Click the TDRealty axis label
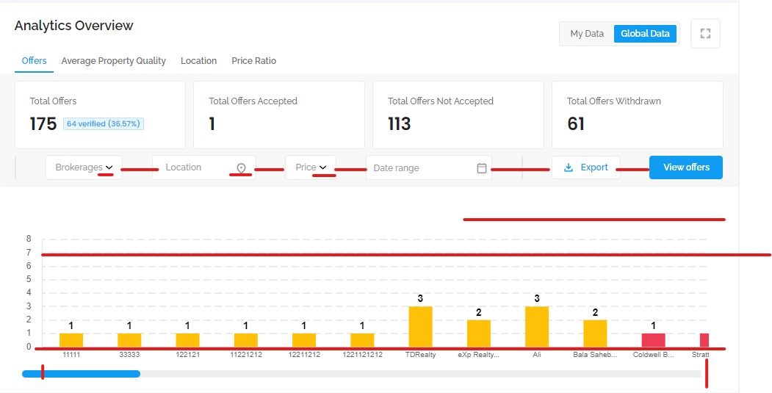Viewport: 772px width, 393px height. [420, 355]
